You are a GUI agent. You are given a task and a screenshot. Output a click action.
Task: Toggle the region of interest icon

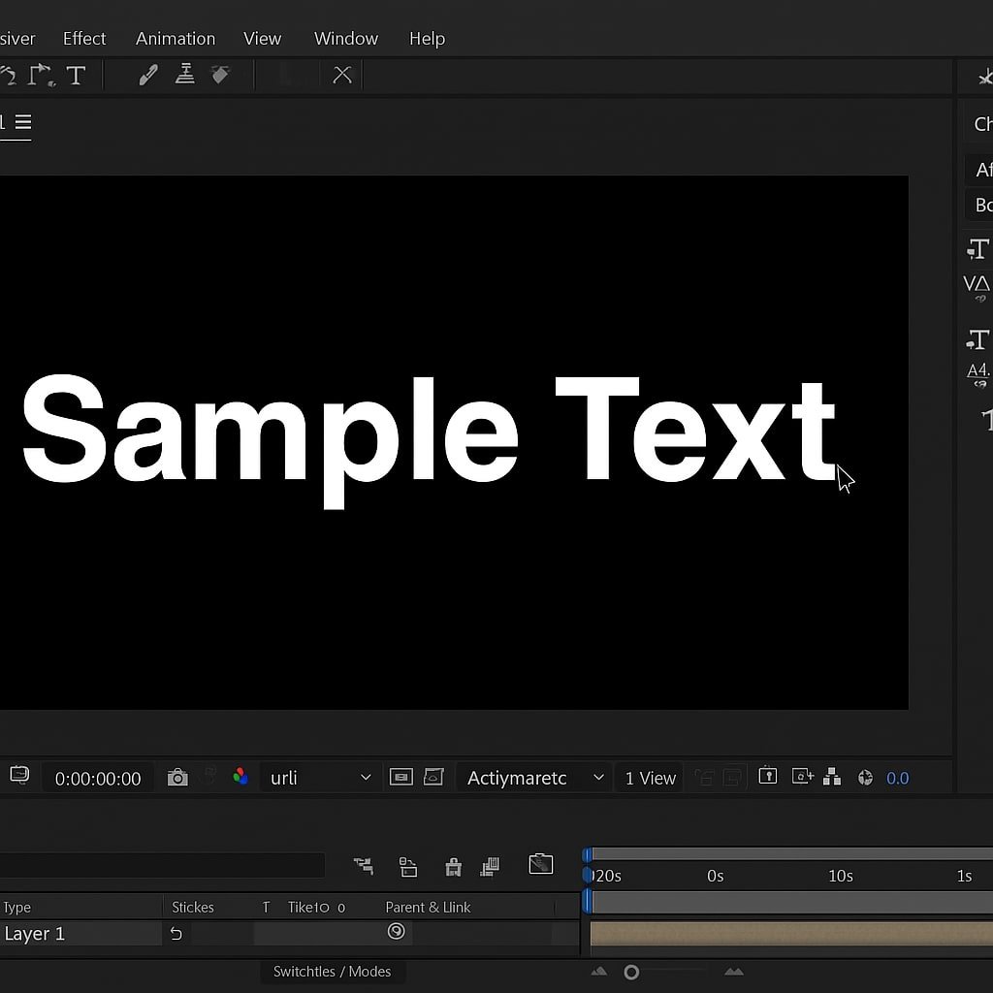(400, 777)
